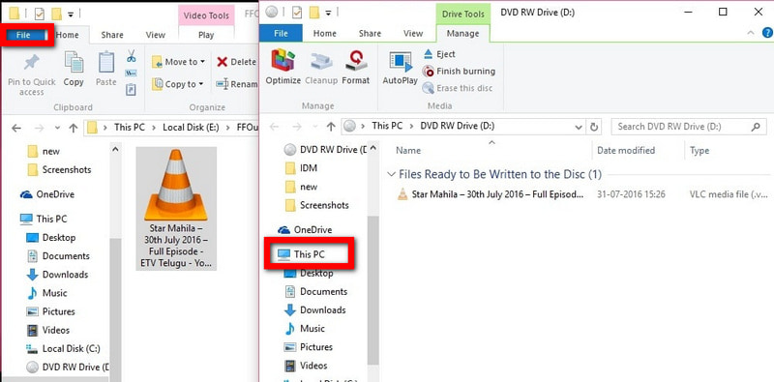Eject the disc from DVD drive
Image resolution: width=774 pixels, height=382 pixels.
pos(439,54)
